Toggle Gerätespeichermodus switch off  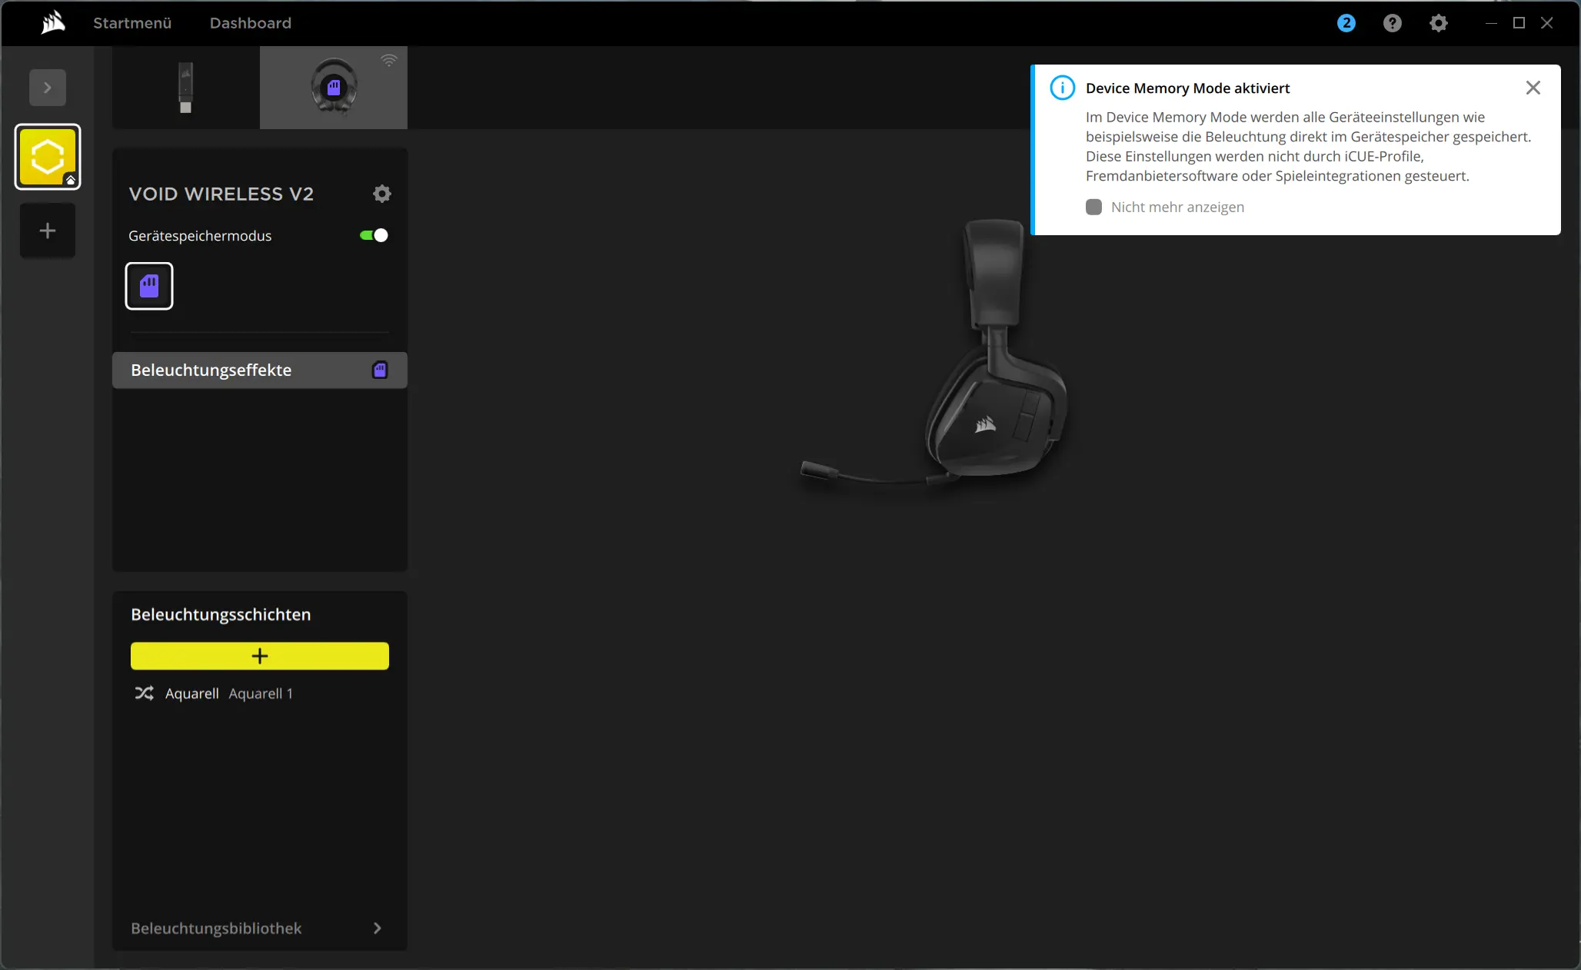374,235
